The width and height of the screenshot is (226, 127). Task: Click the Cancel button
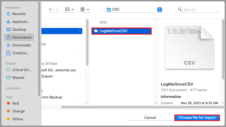(150, 118)
